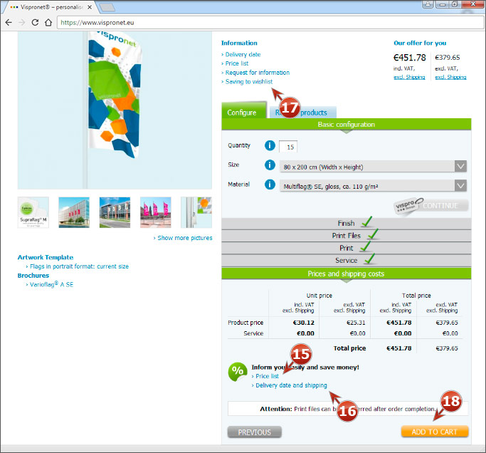
Task: Open Delivery date link under Information
Action: coord(243,55)
